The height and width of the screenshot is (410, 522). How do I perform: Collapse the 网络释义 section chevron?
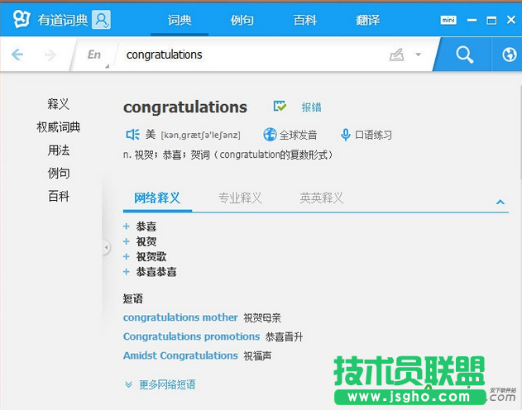pyautogui.click(x=500, y=202)
